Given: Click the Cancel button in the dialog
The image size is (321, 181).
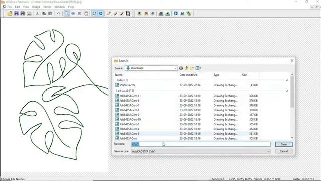Looking at the screenshot, I should coord(284,151).
